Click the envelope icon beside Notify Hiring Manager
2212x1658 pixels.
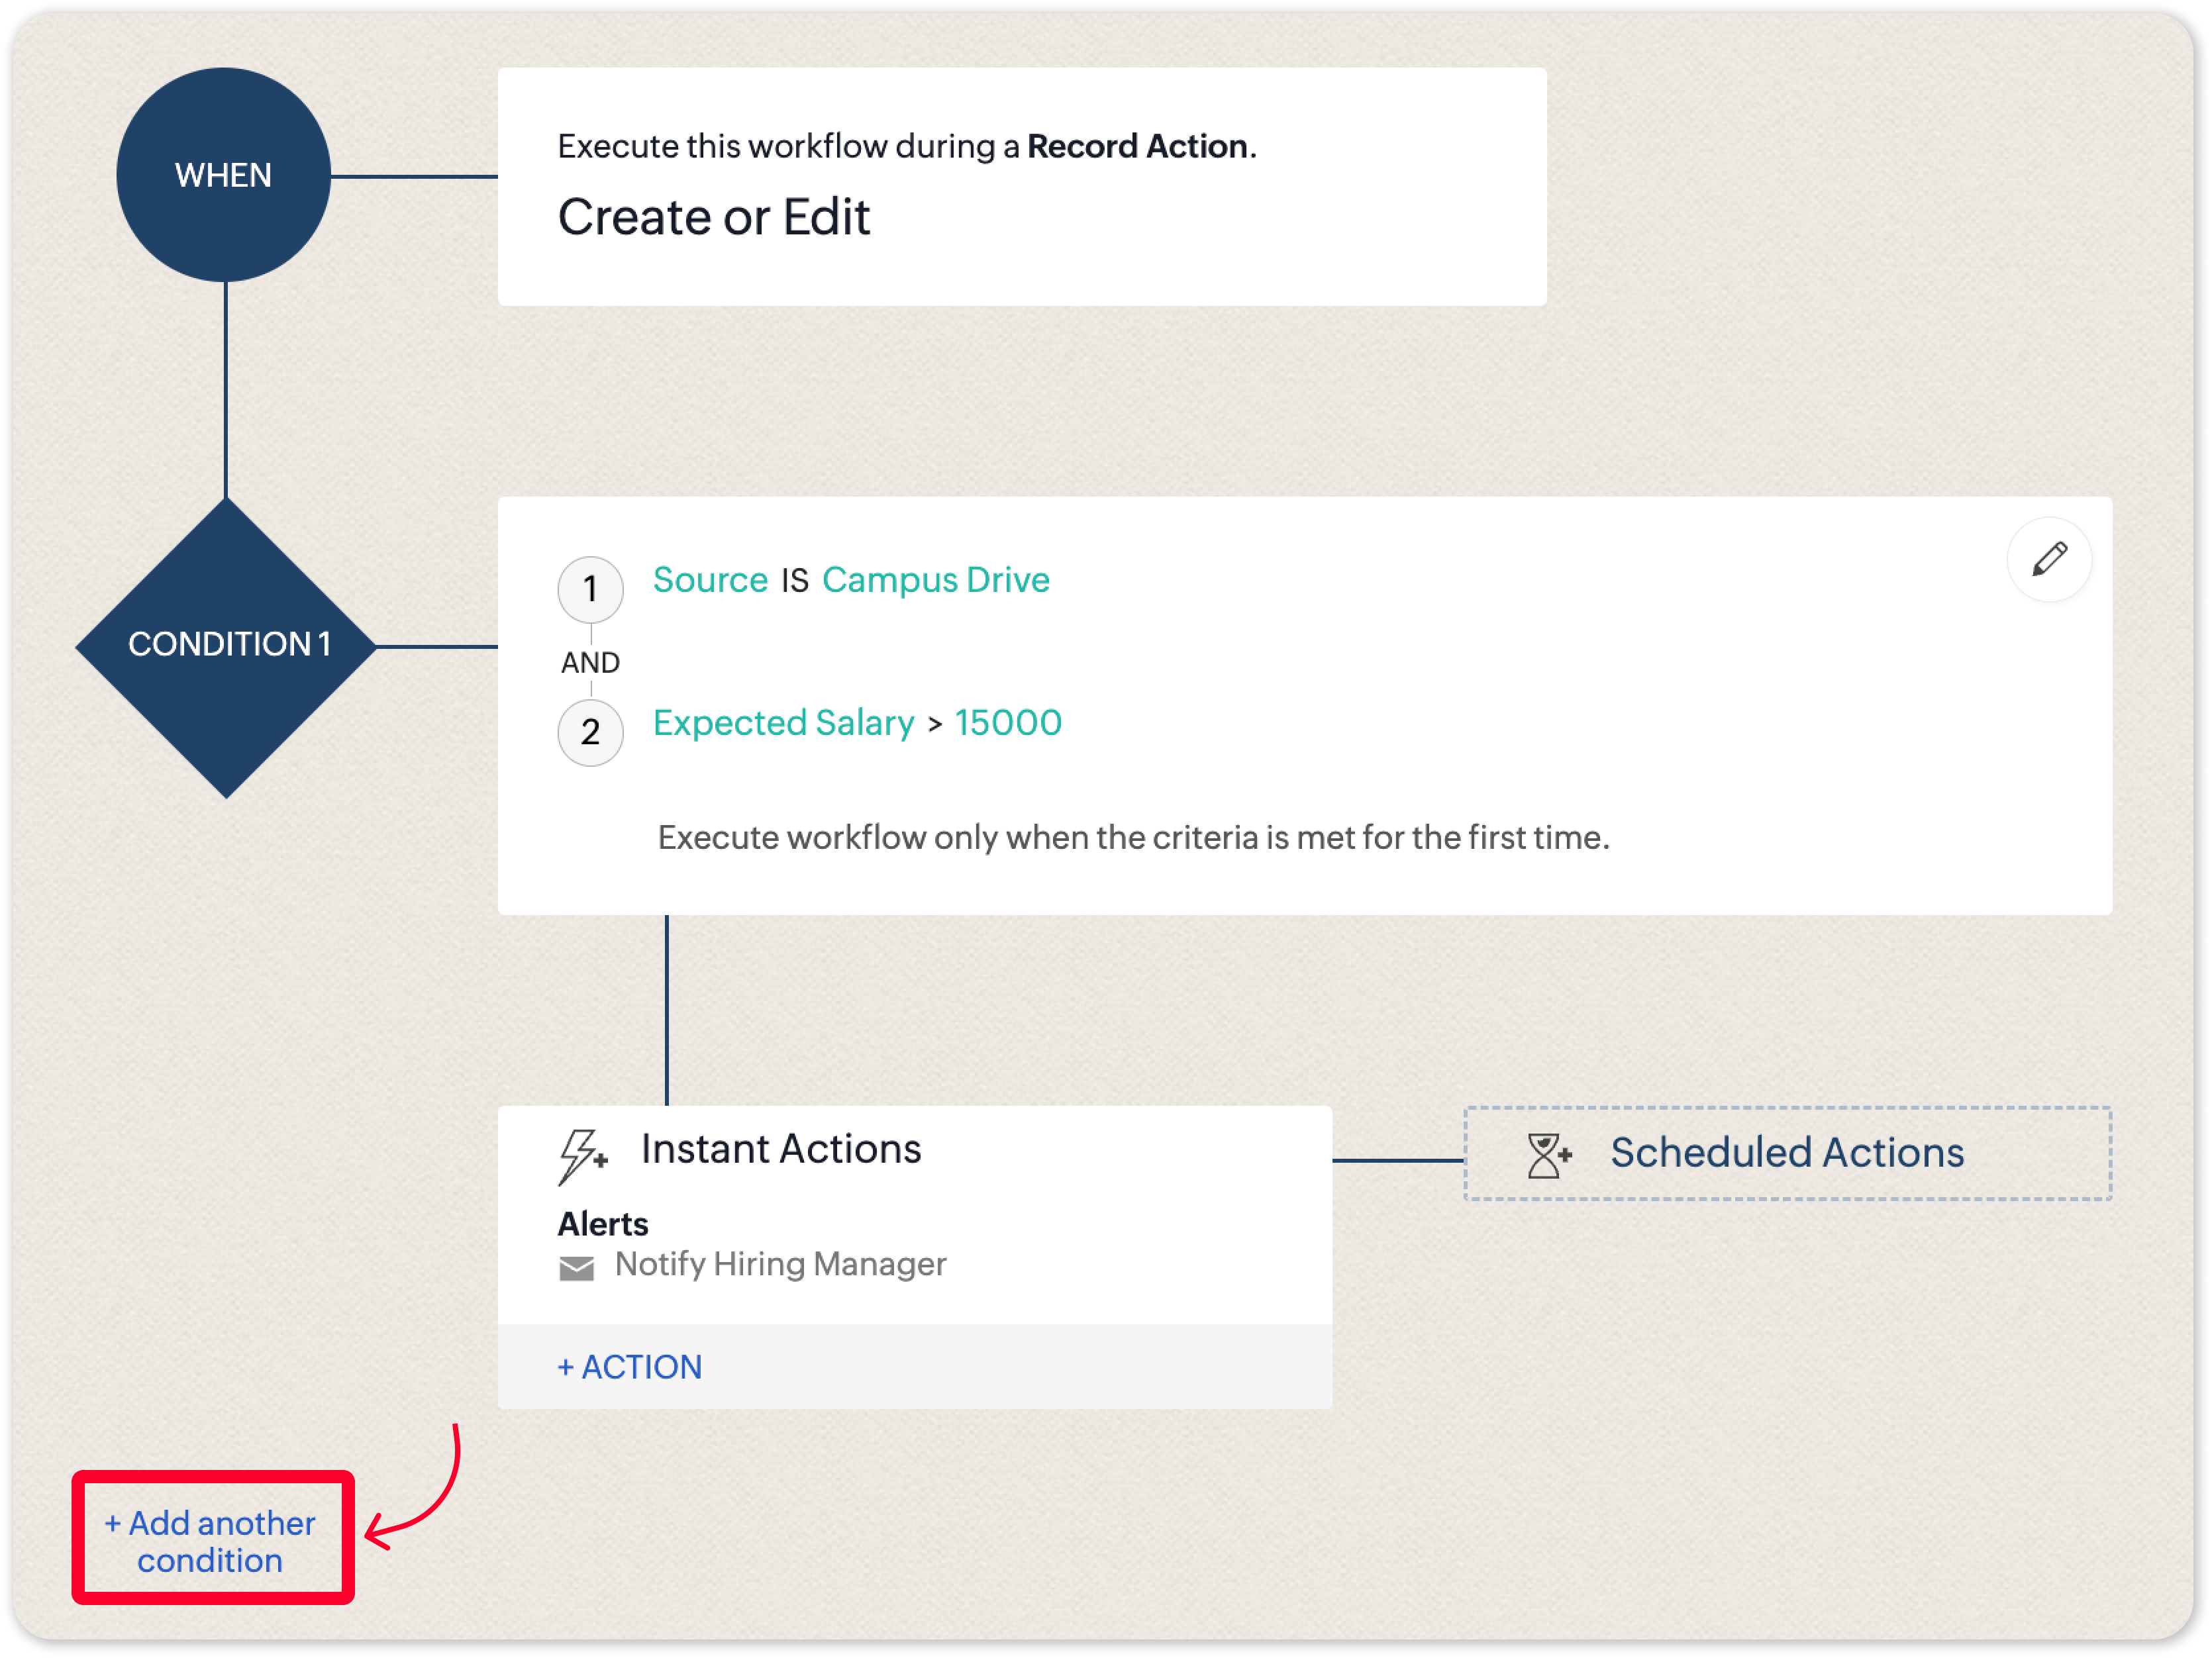(576, 1268)
